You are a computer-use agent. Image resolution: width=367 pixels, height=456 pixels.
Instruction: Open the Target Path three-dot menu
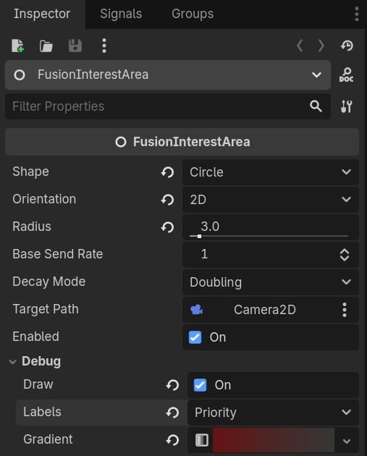(345, 310)
